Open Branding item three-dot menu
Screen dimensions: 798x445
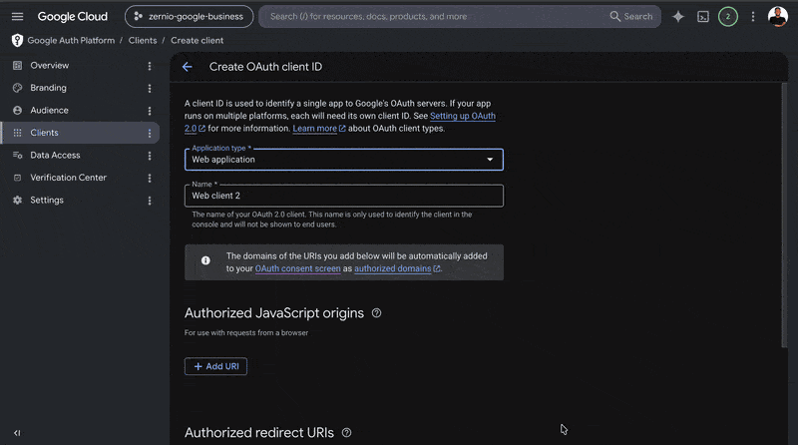149,88
